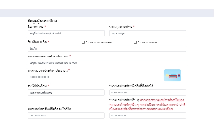Click the หมายเลขบัตรประจำตัวประชาชน label
214x119 pixels.
(48, 56)
